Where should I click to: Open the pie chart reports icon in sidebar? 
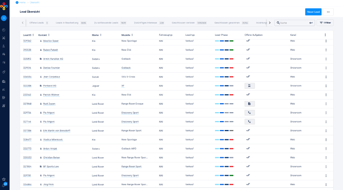[4, 72]
